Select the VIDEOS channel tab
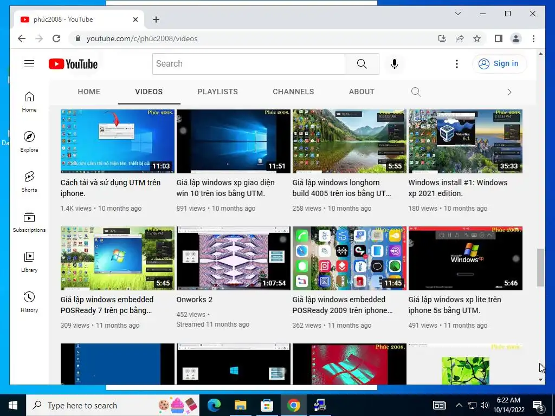The width and height of the screenshot is (555, 416). click(149, 92)
